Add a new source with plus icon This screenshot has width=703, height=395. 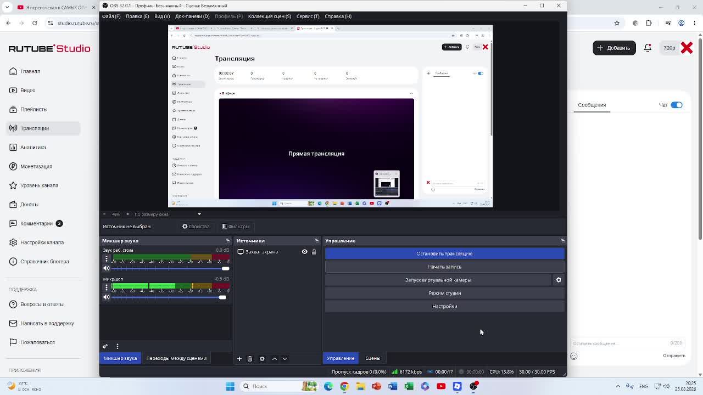[x=239, y=359]
